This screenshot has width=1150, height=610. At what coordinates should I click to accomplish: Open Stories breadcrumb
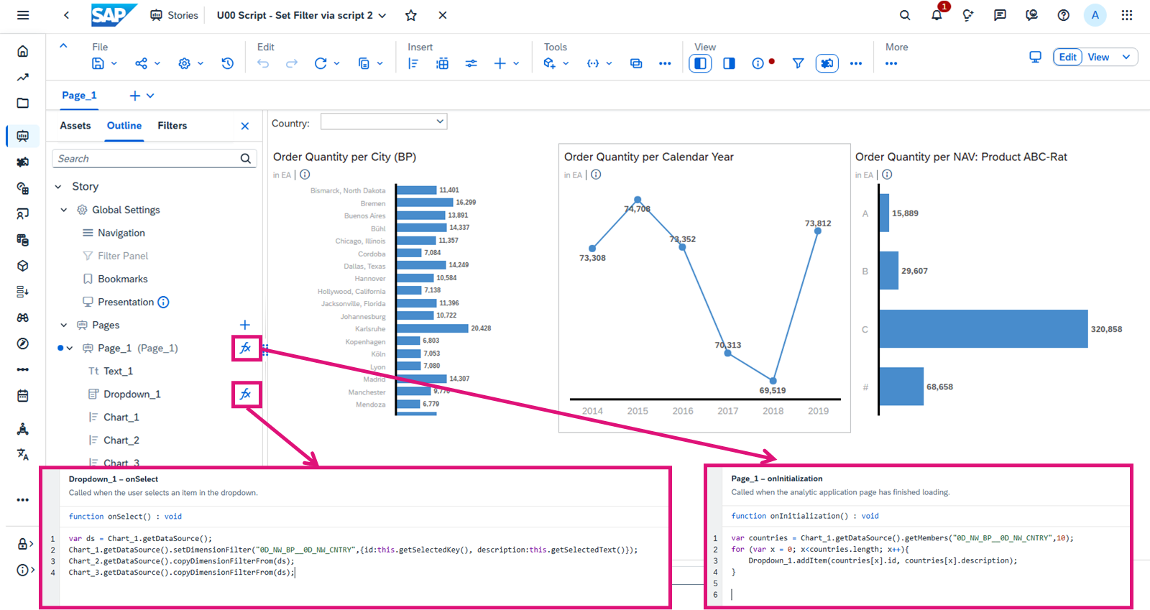click(x=174, y=15)
